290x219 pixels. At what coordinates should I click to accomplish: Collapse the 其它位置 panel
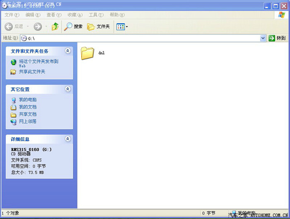68,89
